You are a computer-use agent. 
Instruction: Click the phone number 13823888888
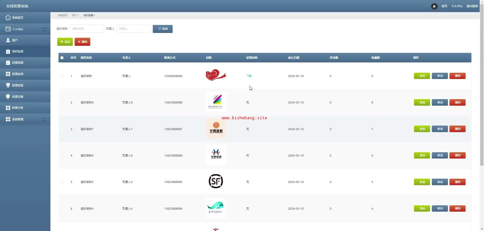pyautogui.click(x=173, y=102)
